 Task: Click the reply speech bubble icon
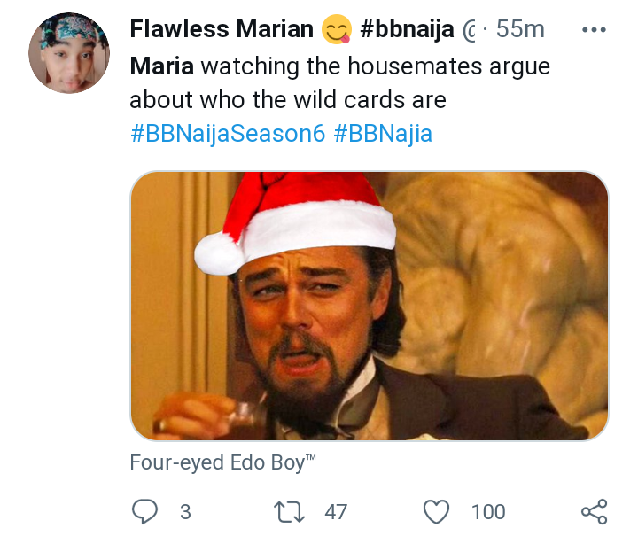[144, 511]
